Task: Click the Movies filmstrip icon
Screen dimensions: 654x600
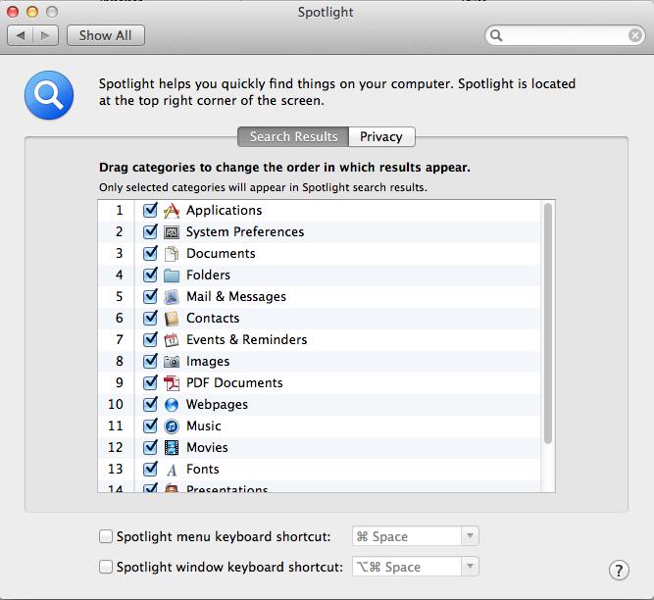Action: (172, 448)
